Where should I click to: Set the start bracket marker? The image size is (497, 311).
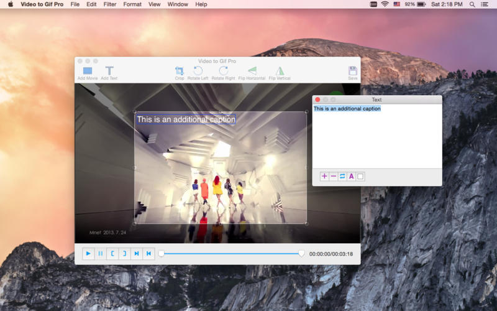pyautogui.click(x=112, y=254)
